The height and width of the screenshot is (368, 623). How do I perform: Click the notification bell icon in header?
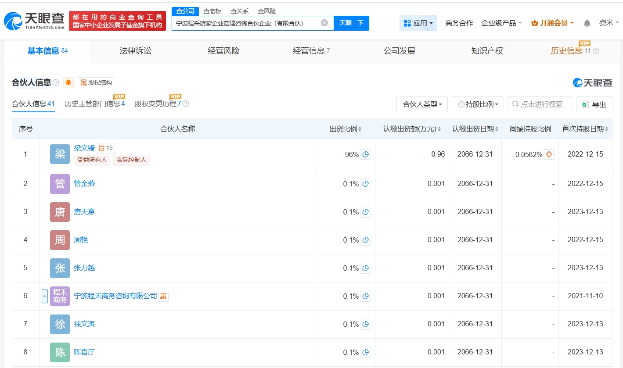pyautogui.click(x=587, y=23)
